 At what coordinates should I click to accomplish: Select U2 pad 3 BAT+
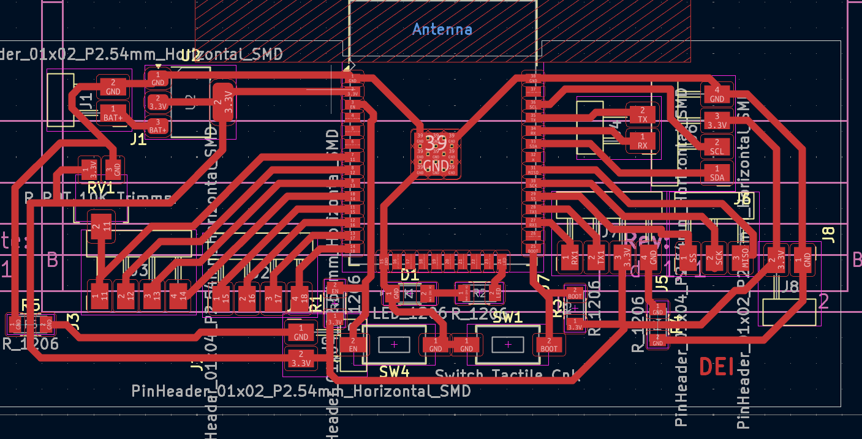coord(158,126)
